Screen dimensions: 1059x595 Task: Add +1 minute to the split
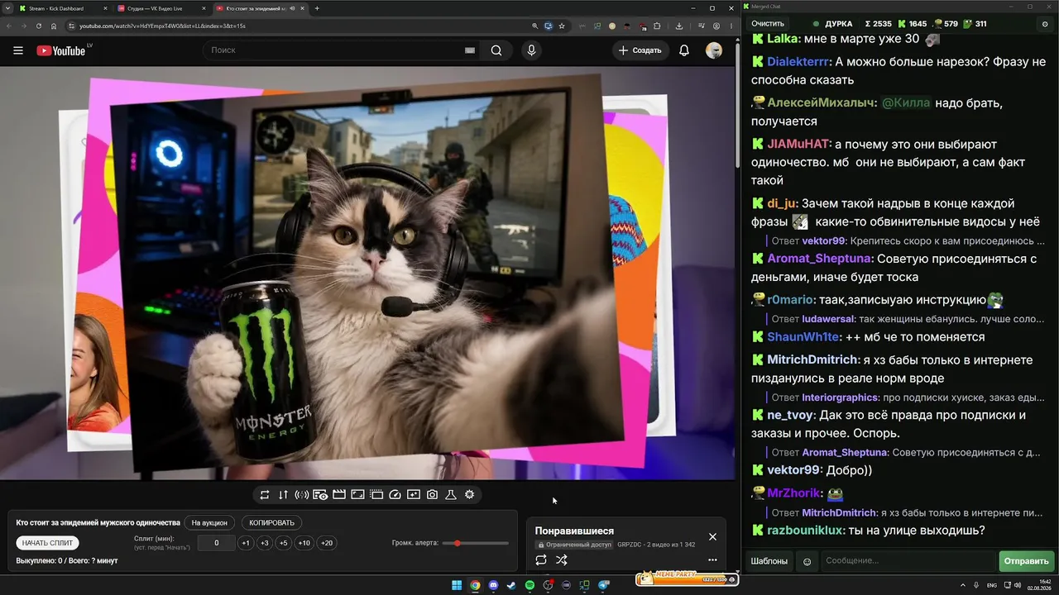coord(246,543)
